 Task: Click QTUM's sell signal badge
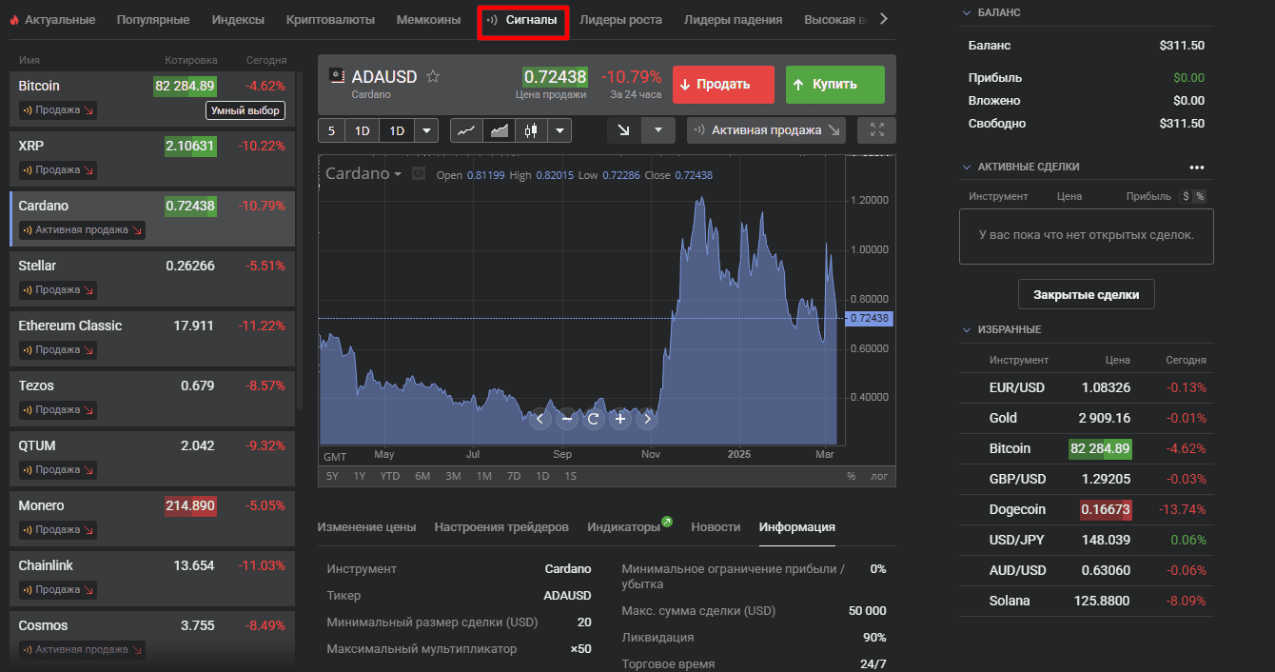tap(58, 470)
